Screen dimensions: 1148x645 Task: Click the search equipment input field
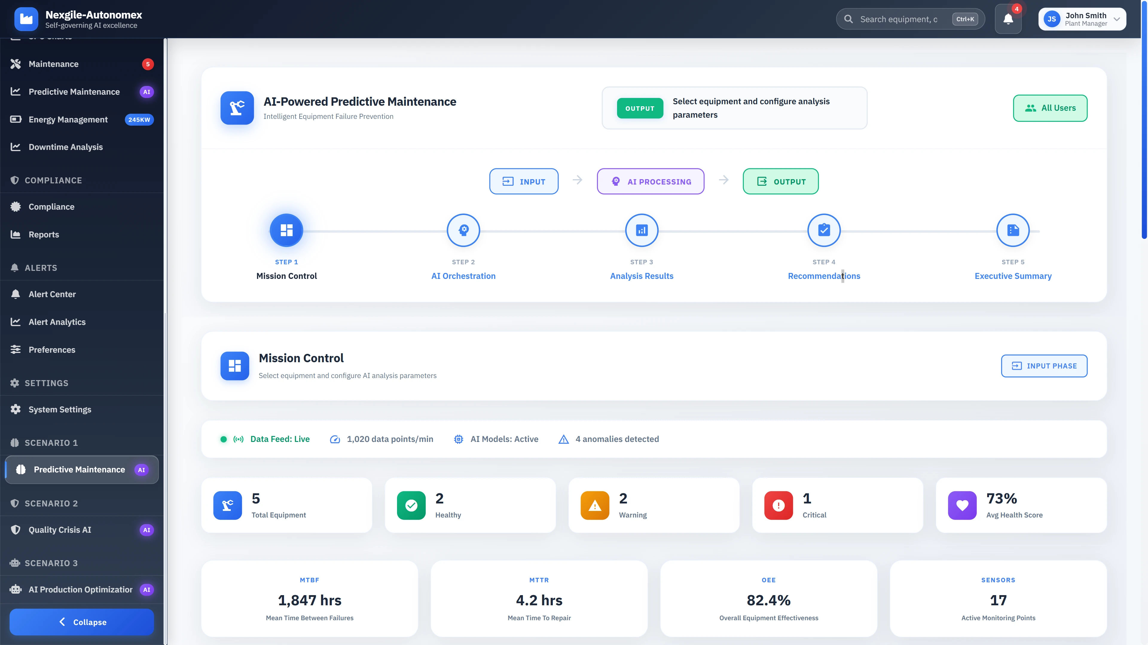898,19
